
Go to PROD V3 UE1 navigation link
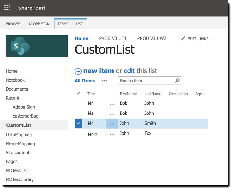(x=113, y=38)
